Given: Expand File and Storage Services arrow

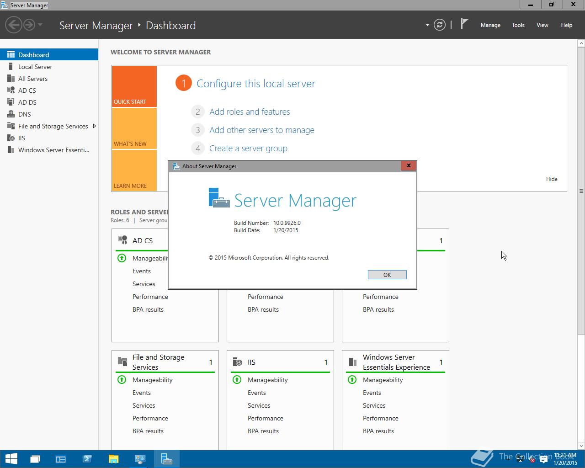Looking at the screenshot, I should [94, 126].
